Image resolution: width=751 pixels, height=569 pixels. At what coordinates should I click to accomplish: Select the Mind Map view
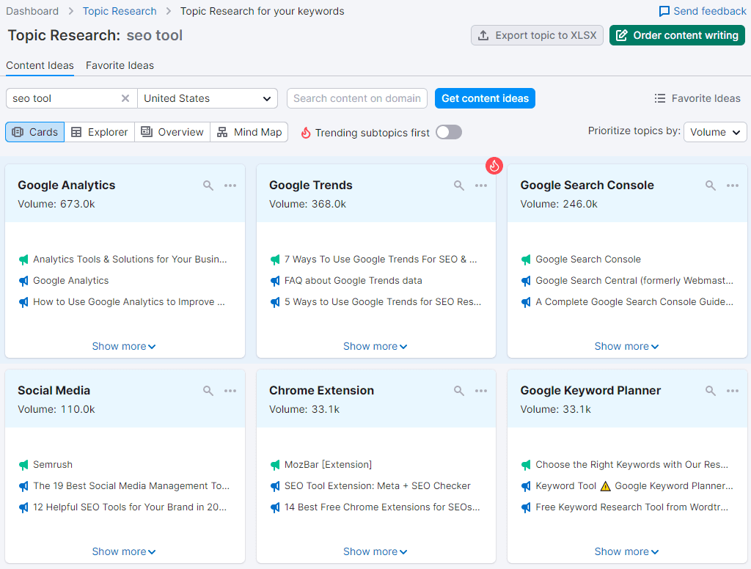[x=249, y=132]
